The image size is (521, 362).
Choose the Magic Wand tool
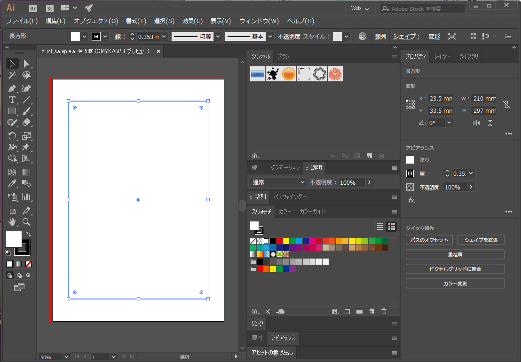pyautogui.click(x=12, y=75)
